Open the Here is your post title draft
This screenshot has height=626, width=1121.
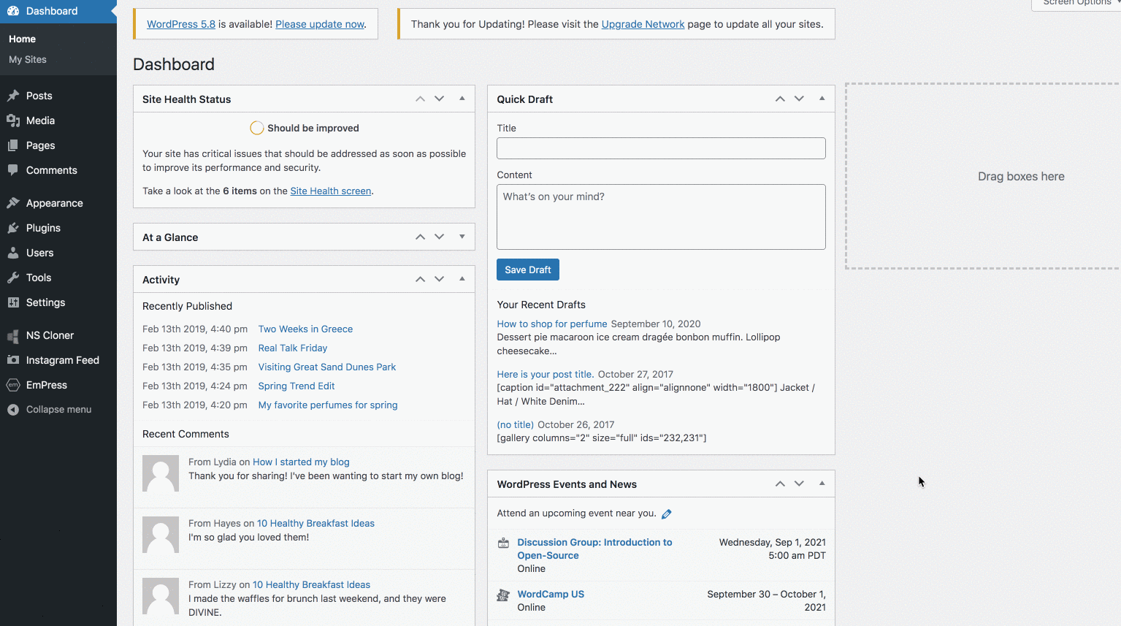coord(546,374)
